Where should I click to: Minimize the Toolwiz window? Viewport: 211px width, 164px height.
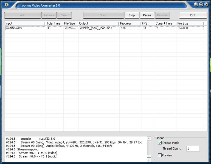tap(196, 5)
